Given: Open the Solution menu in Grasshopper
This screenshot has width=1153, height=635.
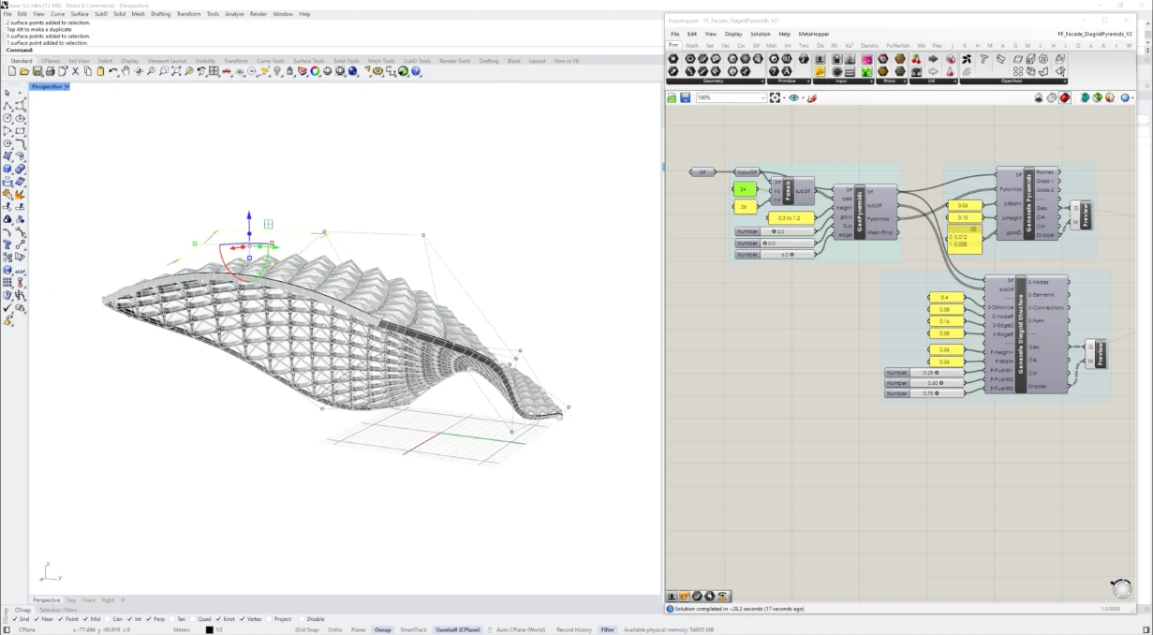Looking at the screenshot, I should [760, 34].
